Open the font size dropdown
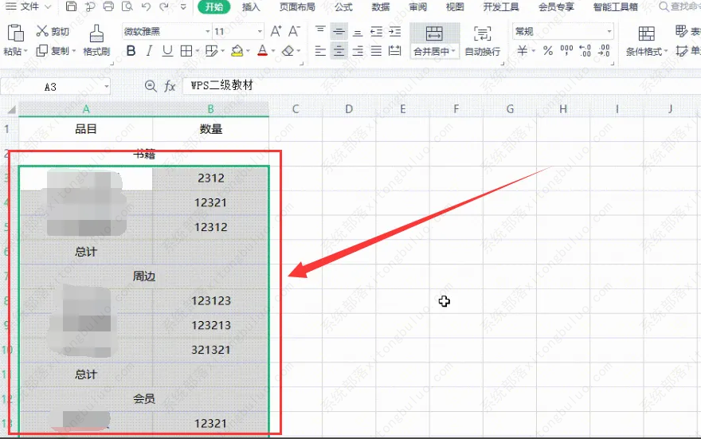Viewport: 701px width, 439px height. coord(260,31)
